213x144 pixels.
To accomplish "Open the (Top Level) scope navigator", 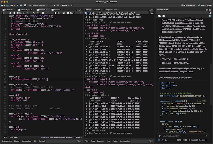I will click(x=15, y=137).
